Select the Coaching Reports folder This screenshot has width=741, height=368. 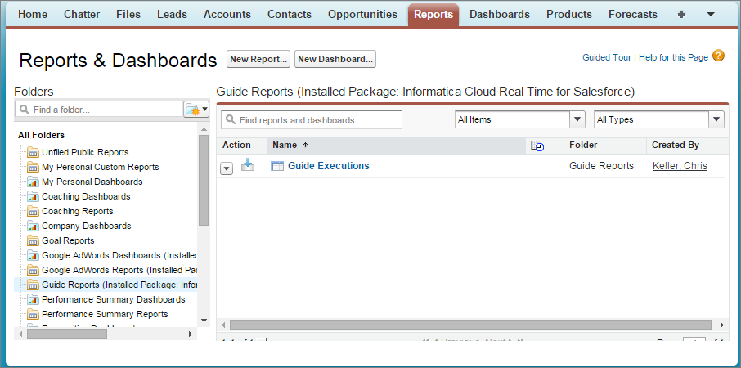[78, 211]
